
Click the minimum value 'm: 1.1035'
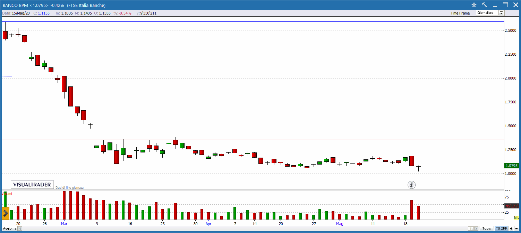coord(64,13)
